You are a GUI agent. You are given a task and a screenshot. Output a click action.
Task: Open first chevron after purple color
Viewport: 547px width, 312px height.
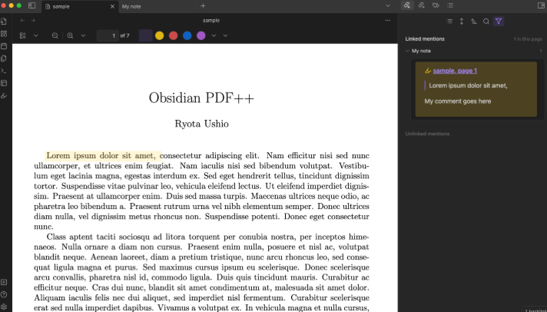214,35
